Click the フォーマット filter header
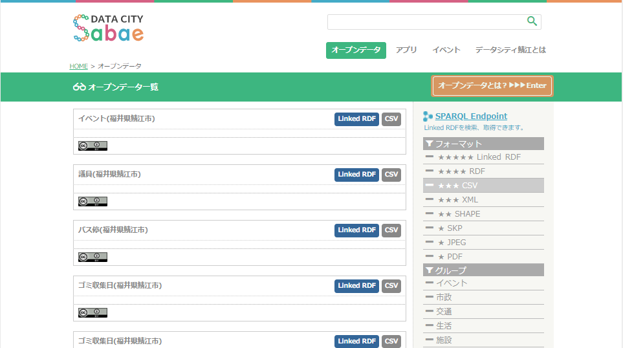Screen dimensions: 623x348 pos(483,144)
